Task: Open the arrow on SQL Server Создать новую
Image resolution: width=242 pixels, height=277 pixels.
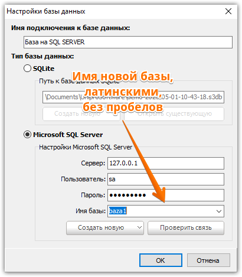Action: click(139, 228)
